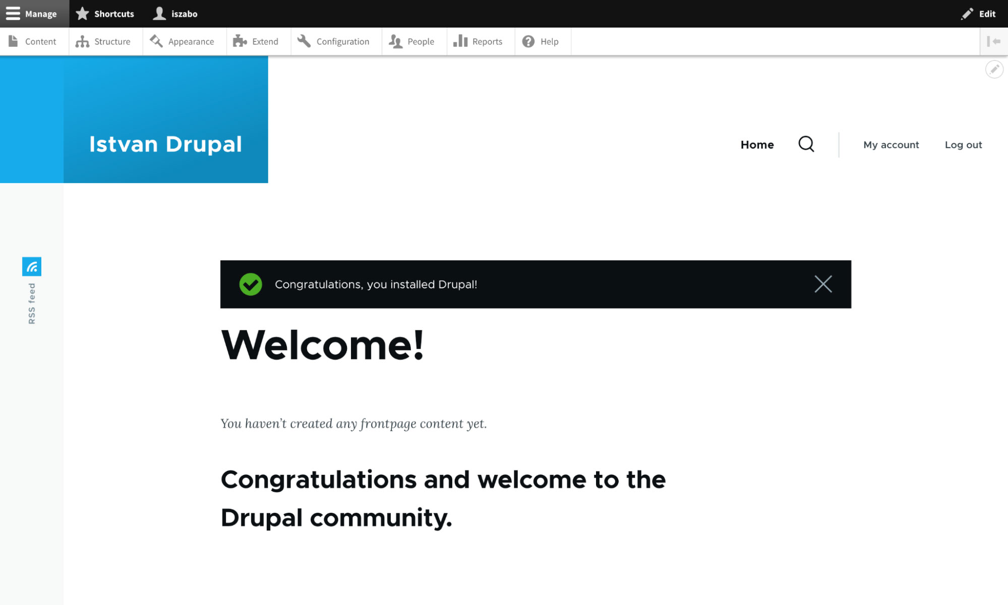
Task: Open Shortcuts star menu
Action: click(105, 14)
